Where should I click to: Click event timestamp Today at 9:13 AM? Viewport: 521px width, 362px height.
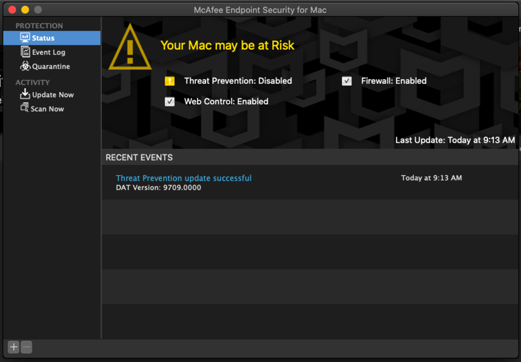[x=431, y=178]
